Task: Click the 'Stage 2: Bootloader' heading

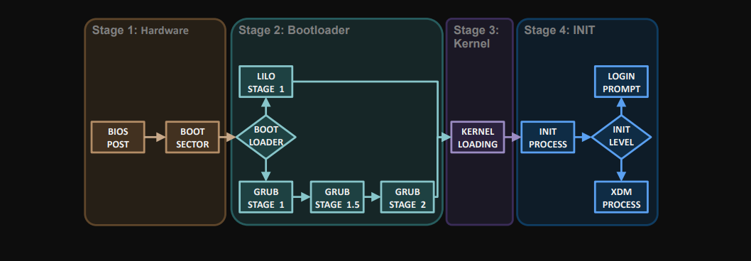Action: click(x=294, y=30)
